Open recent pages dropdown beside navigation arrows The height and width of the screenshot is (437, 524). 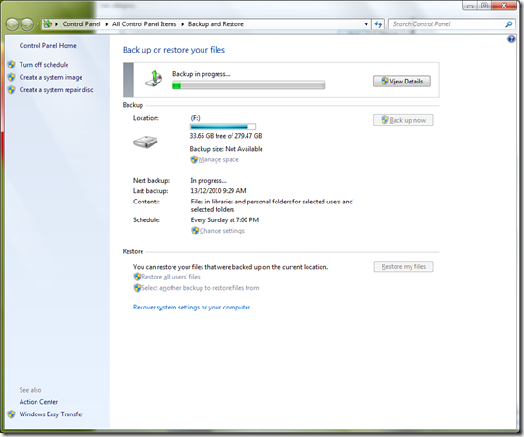click(x=37, y=24)
